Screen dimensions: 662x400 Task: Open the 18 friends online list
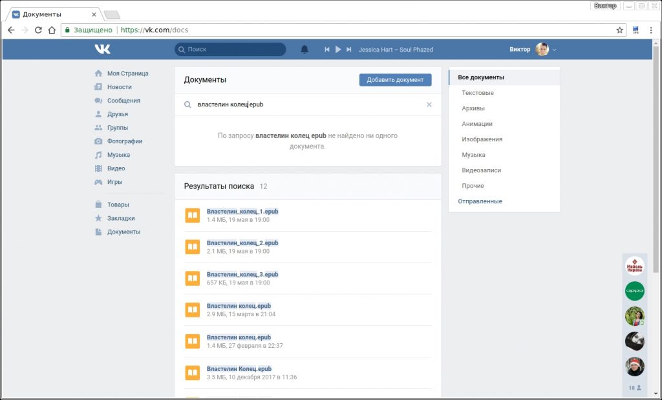point(635,388)
